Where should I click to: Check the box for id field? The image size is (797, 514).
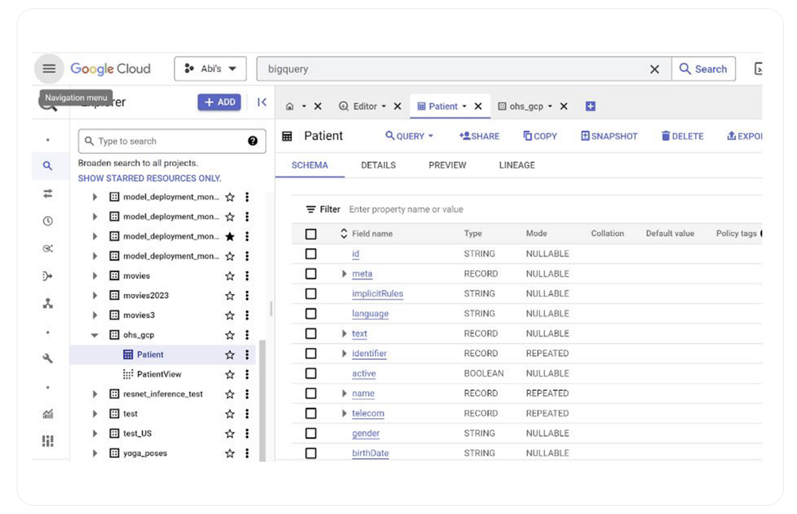click(x=311, y=254)
